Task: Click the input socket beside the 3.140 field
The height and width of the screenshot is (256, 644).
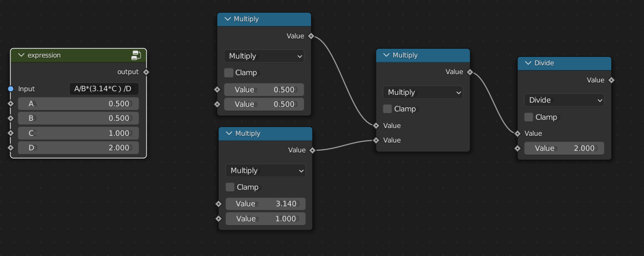Action: pyautogui.click(x=218, y=204)
